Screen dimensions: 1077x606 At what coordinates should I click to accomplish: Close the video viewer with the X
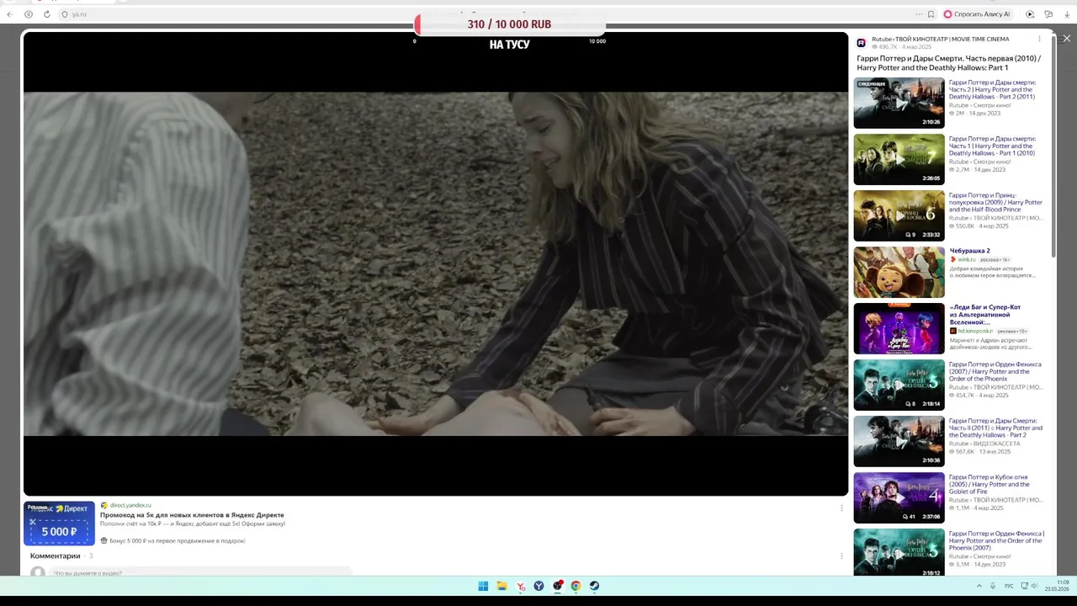pos(1066,39)
